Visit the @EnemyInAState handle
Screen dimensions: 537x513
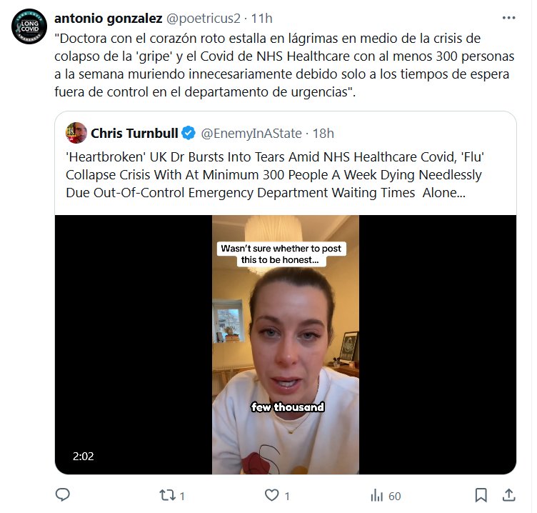[x=251, y=134]
